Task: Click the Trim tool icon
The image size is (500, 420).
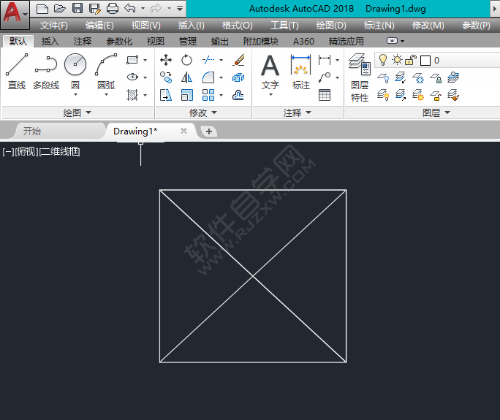Action: point(208,60)
